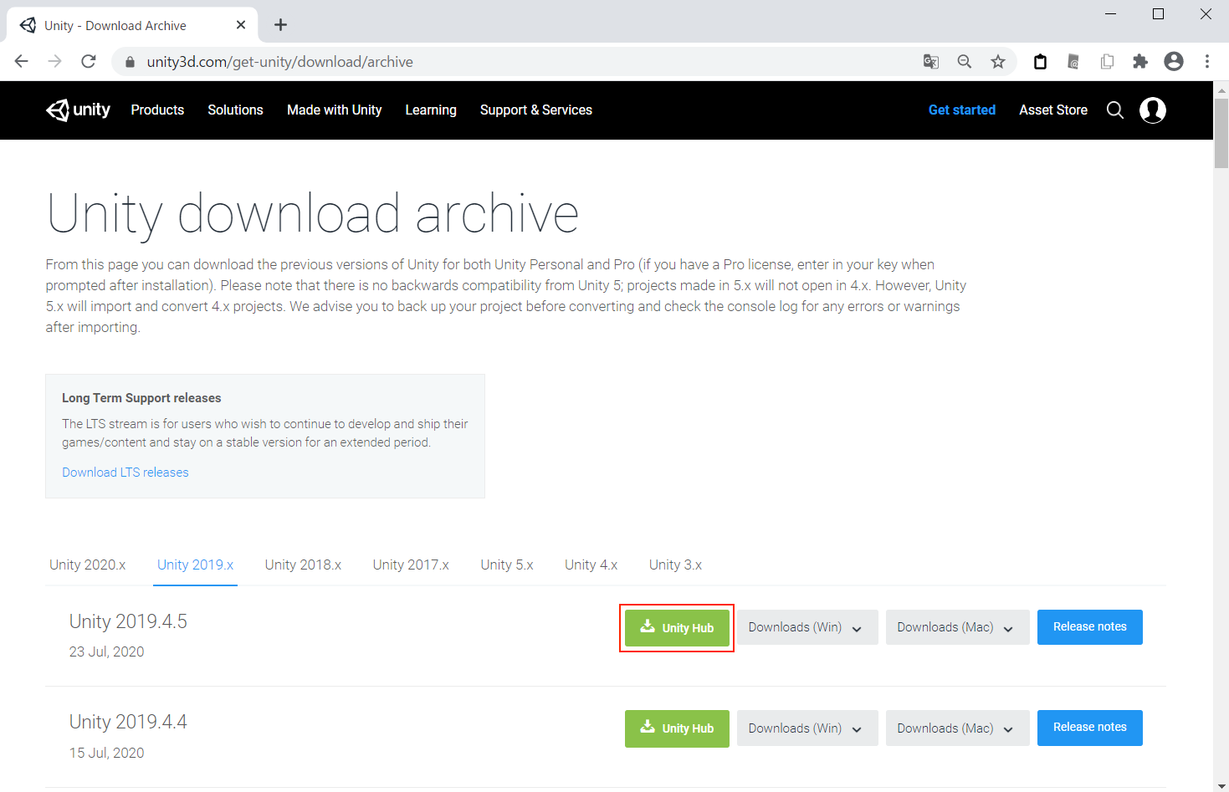Screen dimensions: 1229x792
Task: Open the site search magnifier icon
Action: click(x=1114, y=110)
